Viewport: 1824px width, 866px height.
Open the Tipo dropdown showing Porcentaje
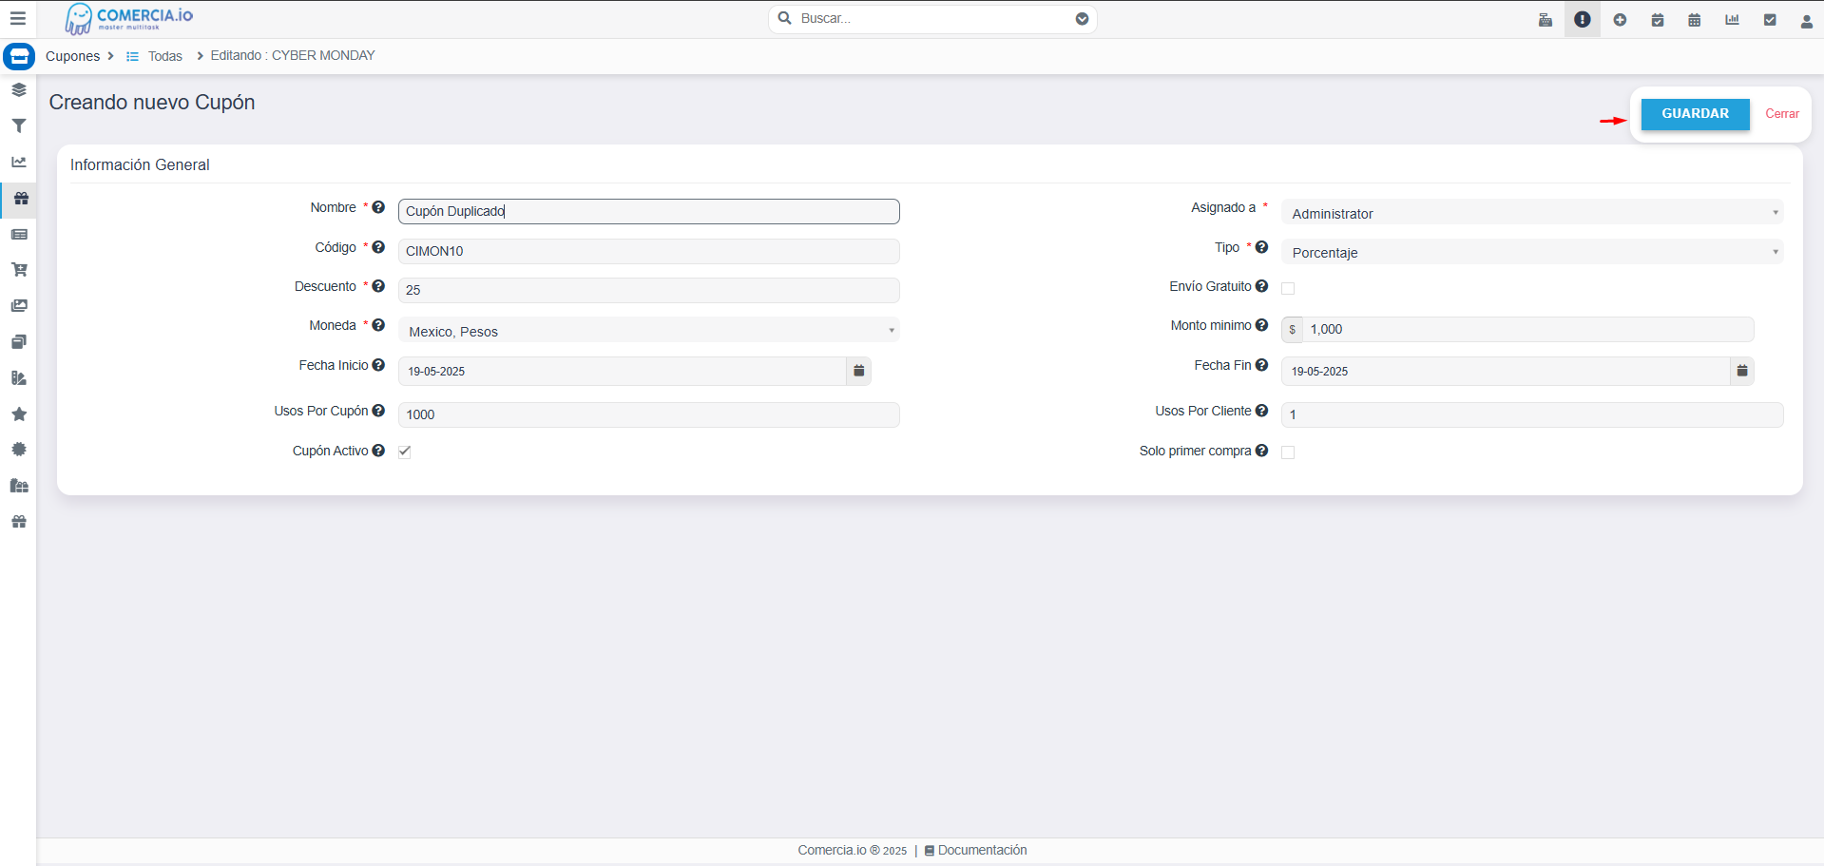(x=1532, y=252)
